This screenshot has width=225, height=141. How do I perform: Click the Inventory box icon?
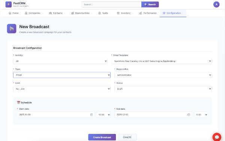point(118,13)
